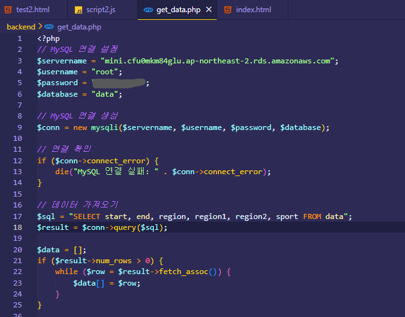Screen dimensions: 405x317
Task: Click the PHP icon on get_data.php tab
Action: coord(148,10)
